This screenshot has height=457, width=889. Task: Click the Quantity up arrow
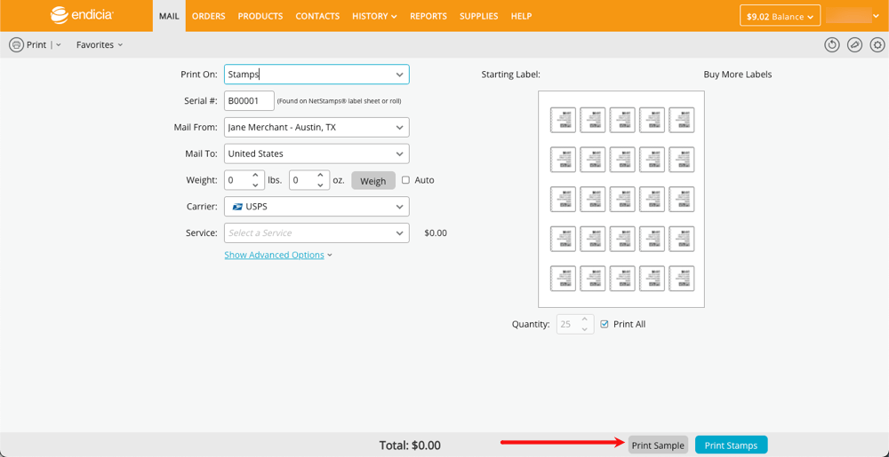tap(586, 319)
